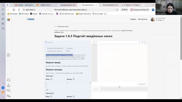Image resolution: width=182 pixels, height=102 pixels.
Task: Go back via К программе курса link
Action: [x=62, y=26]
